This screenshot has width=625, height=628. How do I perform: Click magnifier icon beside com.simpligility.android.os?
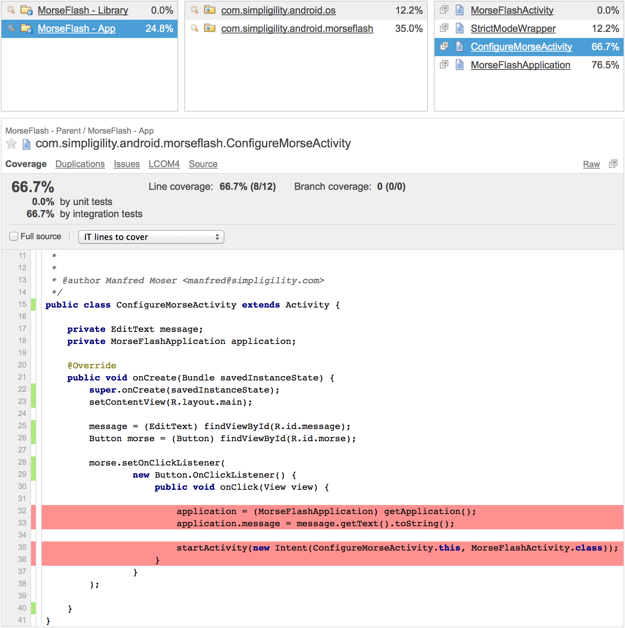point(195,10)
